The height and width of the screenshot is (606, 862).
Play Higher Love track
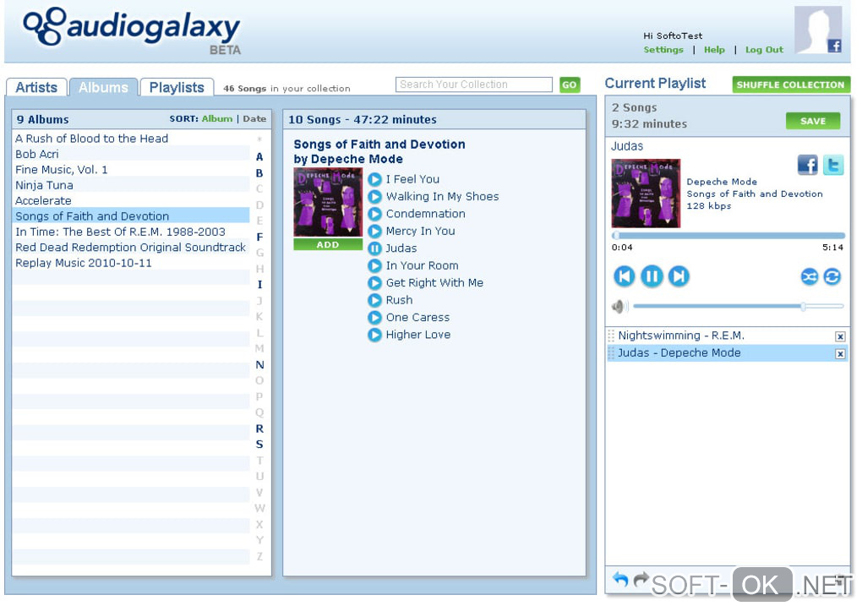pyautogui.click(x=374, y=335)
